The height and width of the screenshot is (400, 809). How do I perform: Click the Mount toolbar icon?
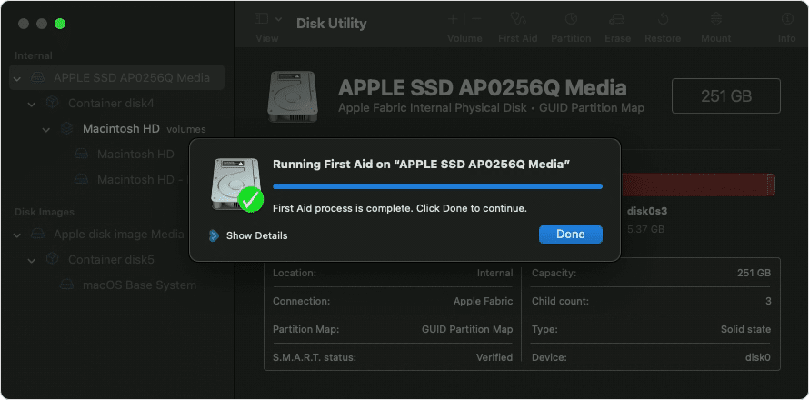pyautogui.click(x=715, y=19)
